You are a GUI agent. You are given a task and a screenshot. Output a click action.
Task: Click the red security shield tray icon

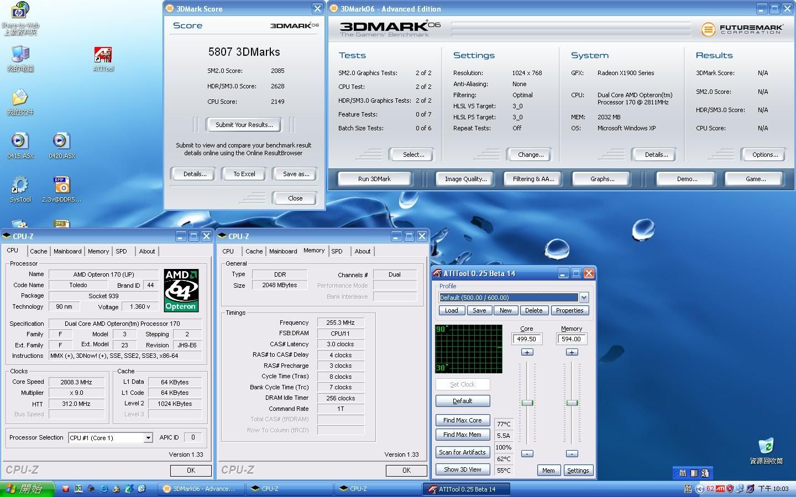tap(730, 489)
